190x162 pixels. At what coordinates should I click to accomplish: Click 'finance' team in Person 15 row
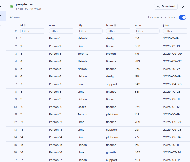[x=111, y=145]
